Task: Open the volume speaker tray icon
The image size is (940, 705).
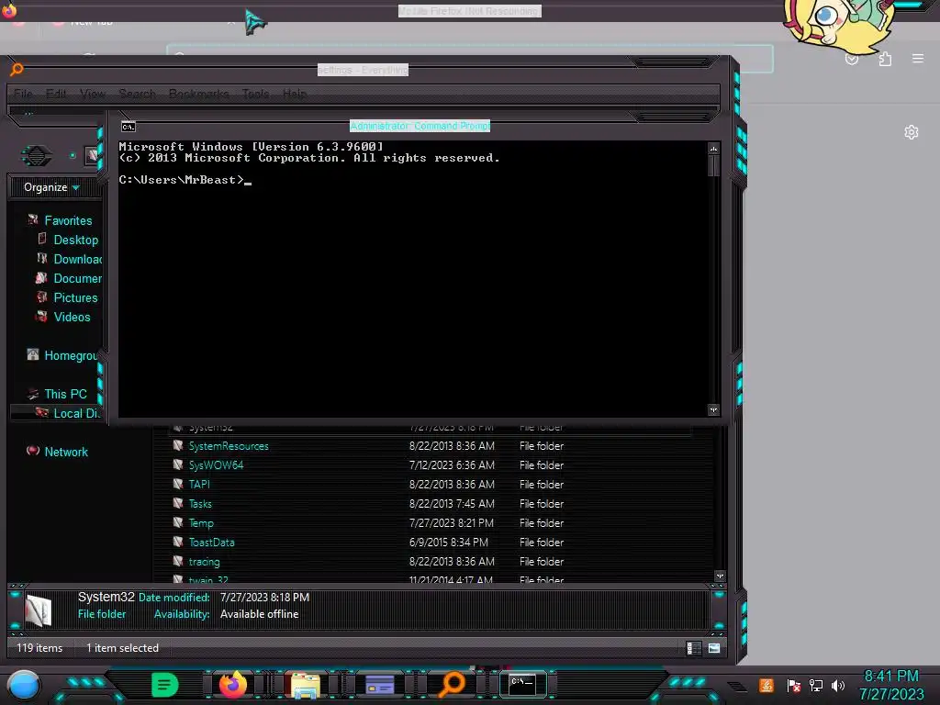Action: (838, 685)
